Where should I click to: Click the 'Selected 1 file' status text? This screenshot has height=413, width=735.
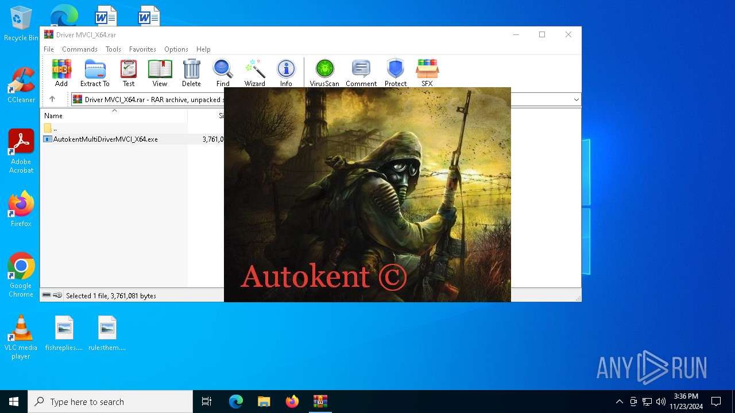(x=111, y=296)
